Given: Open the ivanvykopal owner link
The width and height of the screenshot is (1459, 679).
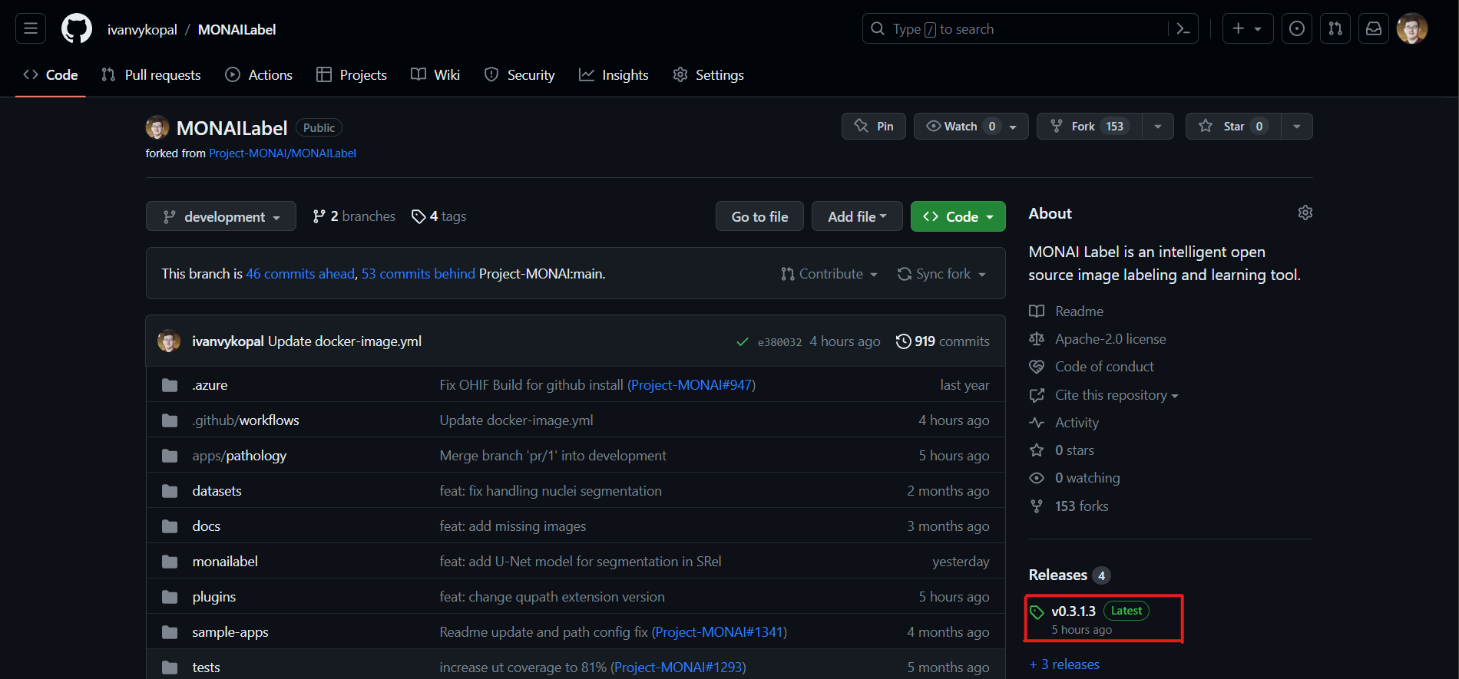Looking at the screenshot, I should point(142,29).
